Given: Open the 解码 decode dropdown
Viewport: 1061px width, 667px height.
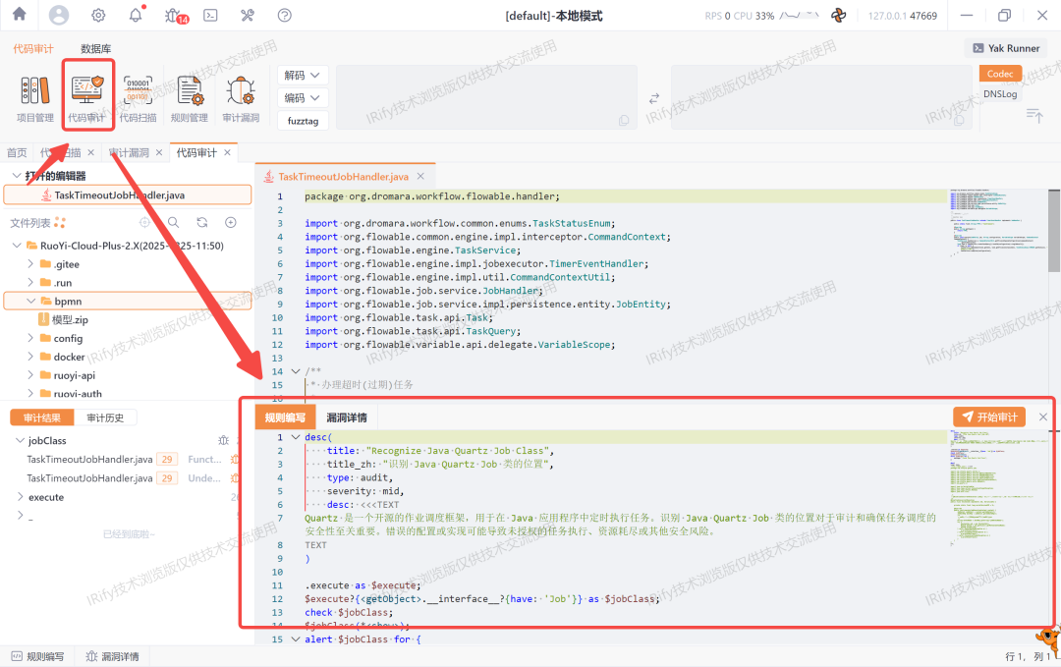Looking at the screenshot, I should pyautogui.click(x=303, y=75).
